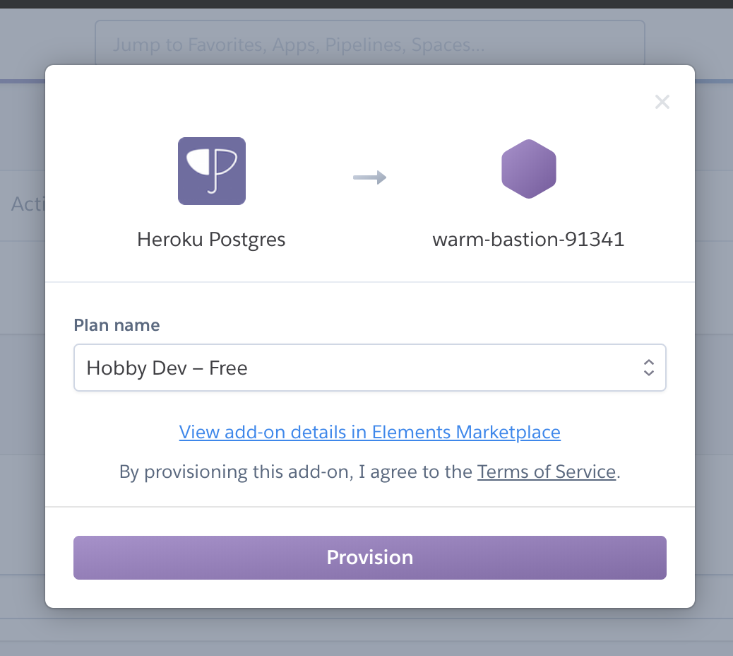Open View add-on details in Elements Marketplace
733x656 pixels.
pos(369,432)
